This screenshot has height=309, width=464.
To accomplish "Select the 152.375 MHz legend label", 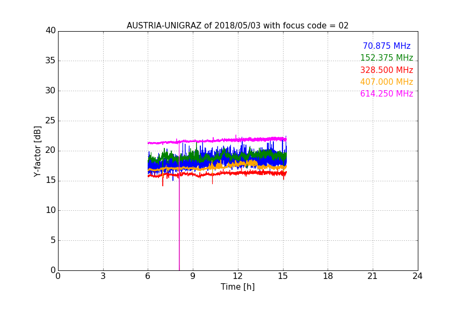I will point(387,57).
